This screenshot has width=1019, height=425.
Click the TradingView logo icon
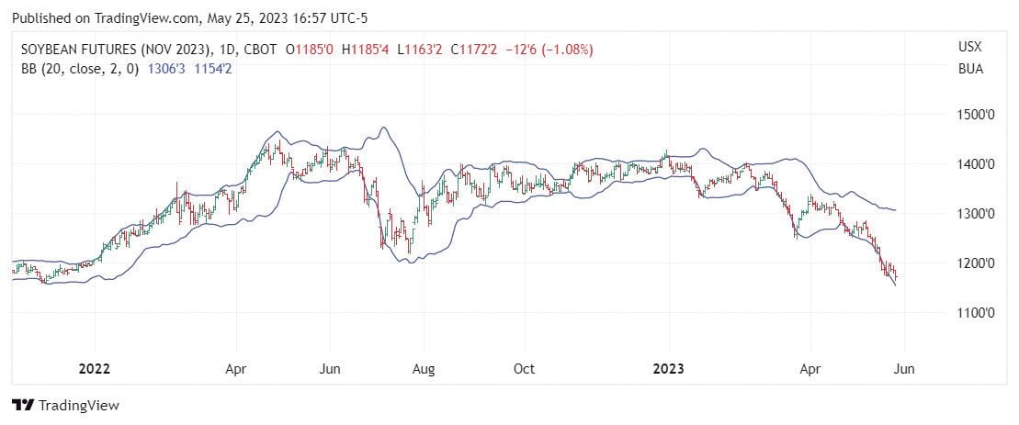click(23, 405)
